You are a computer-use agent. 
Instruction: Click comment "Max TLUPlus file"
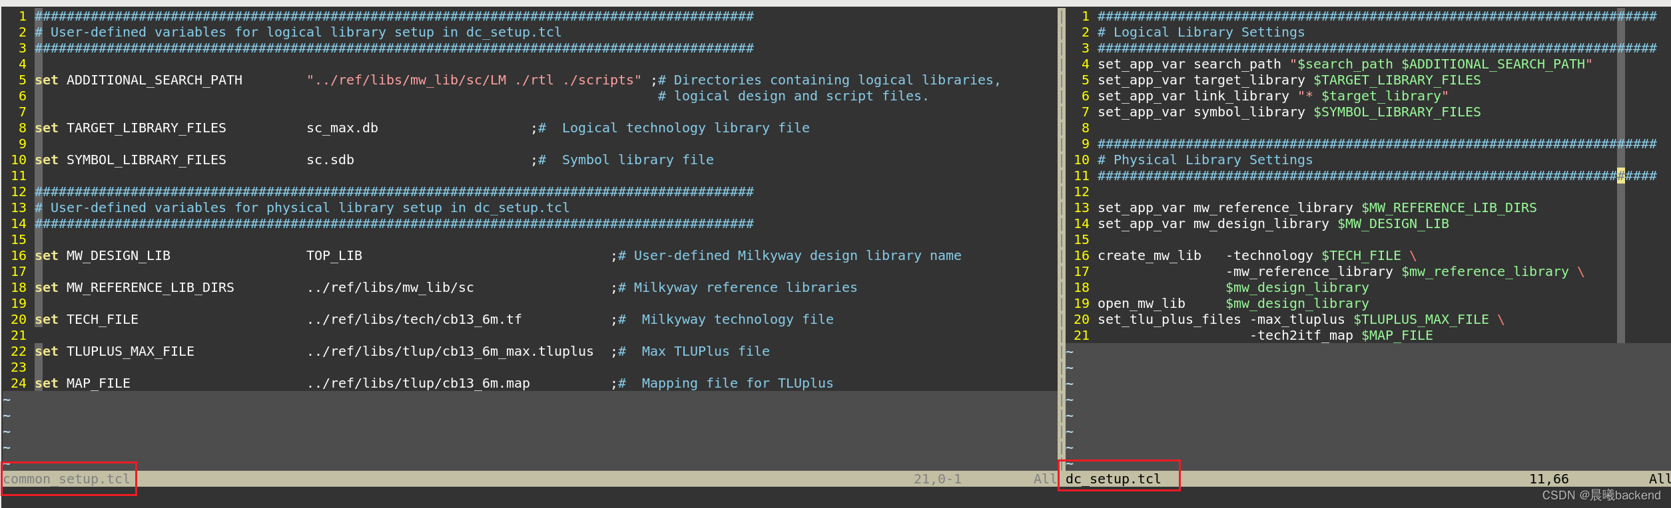click(x=706, y=351)
